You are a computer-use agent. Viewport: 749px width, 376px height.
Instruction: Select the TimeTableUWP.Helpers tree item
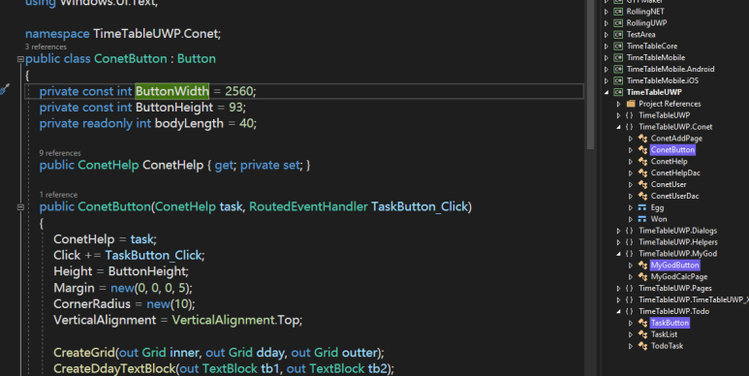pyautogui.click(x=678, y=241)
